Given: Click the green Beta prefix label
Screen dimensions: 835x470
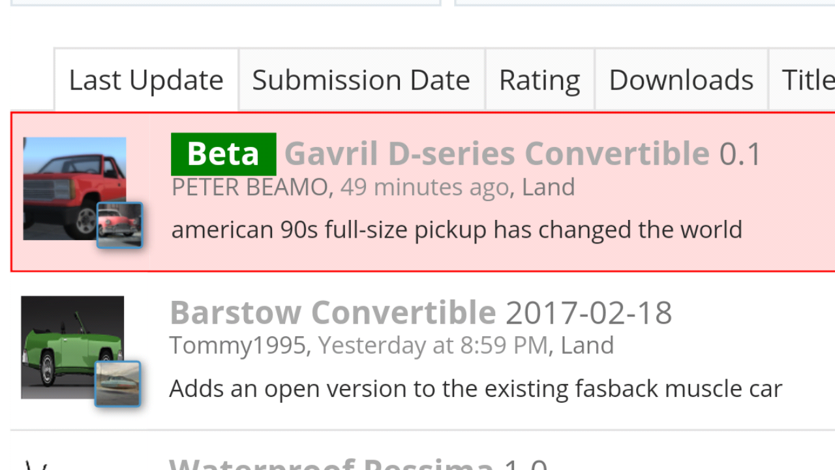Looking at the screenshot, I should [x=224, y=154].
